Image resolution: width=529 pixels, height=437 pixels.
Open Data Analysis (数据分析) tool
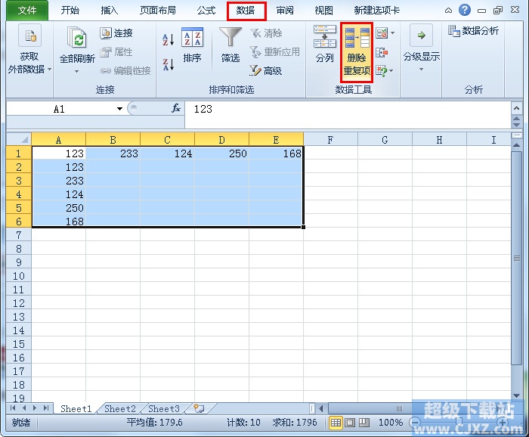pyautogui.click(x=473, y=31)
